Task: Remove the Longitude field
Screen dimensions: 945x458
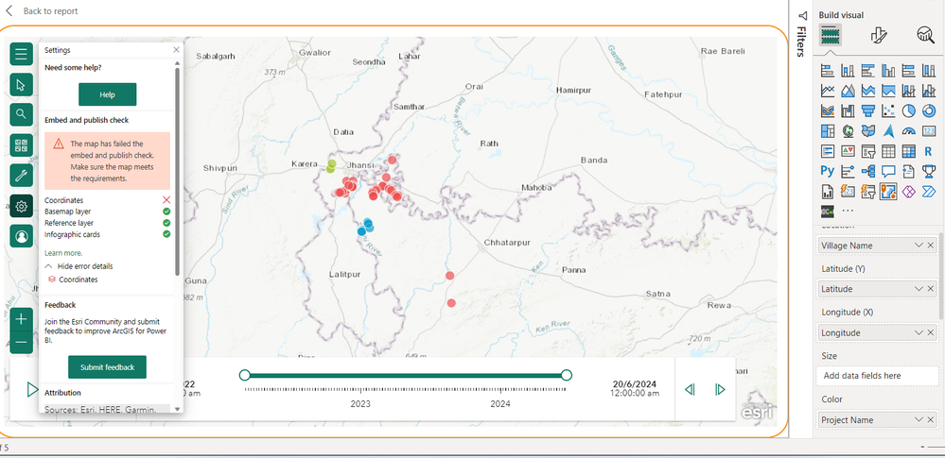Action: pos(931,332)
